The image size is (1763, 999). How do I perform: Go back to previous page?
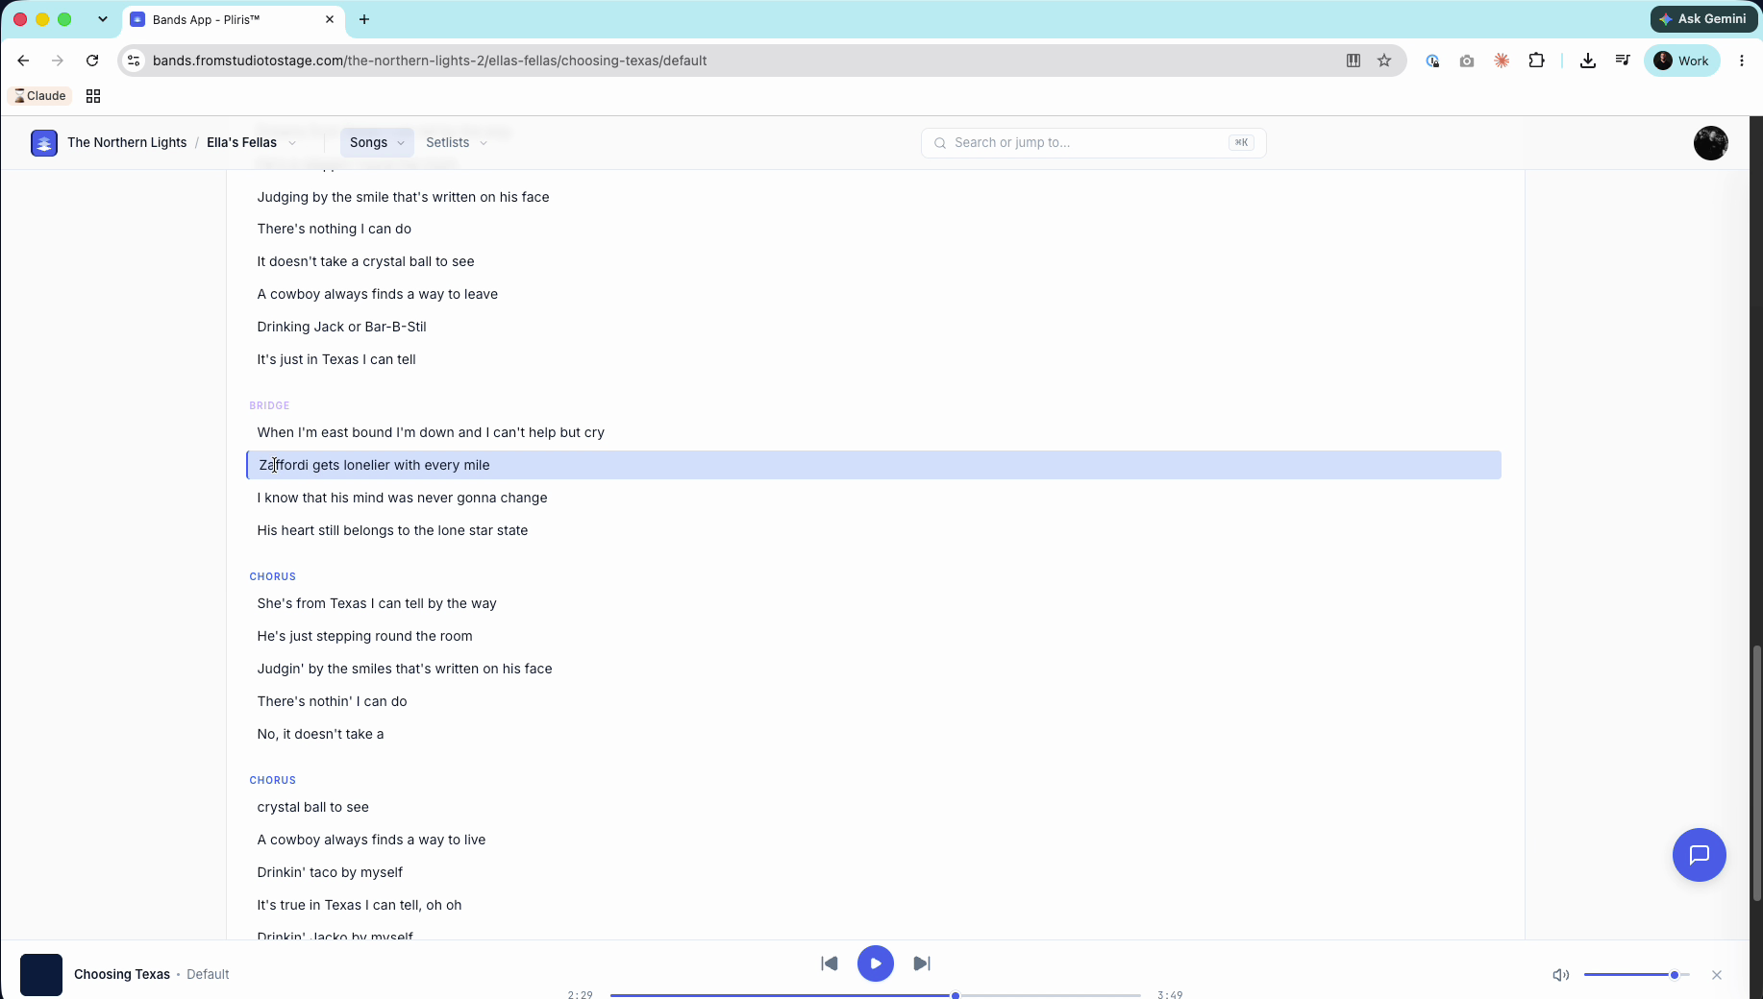23,61
